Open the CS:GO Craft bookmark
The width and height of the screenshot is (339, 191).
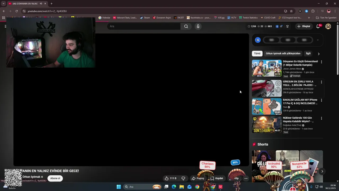(268, 18)
